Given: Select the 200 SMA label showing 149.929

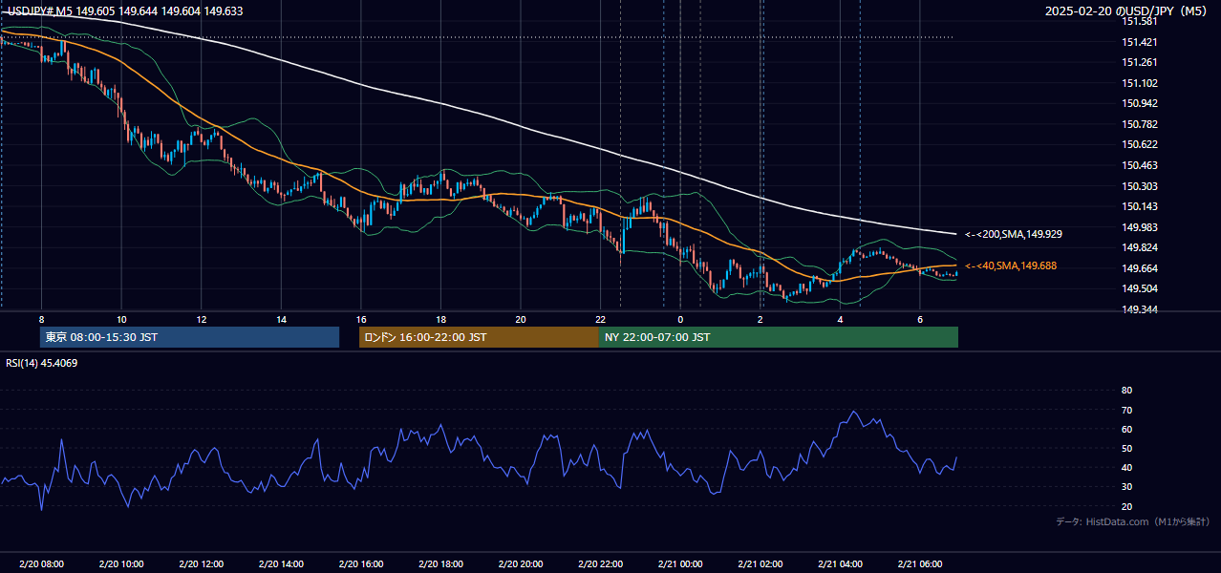Looking at the screenshot, I should click(x=1014, y=234).
